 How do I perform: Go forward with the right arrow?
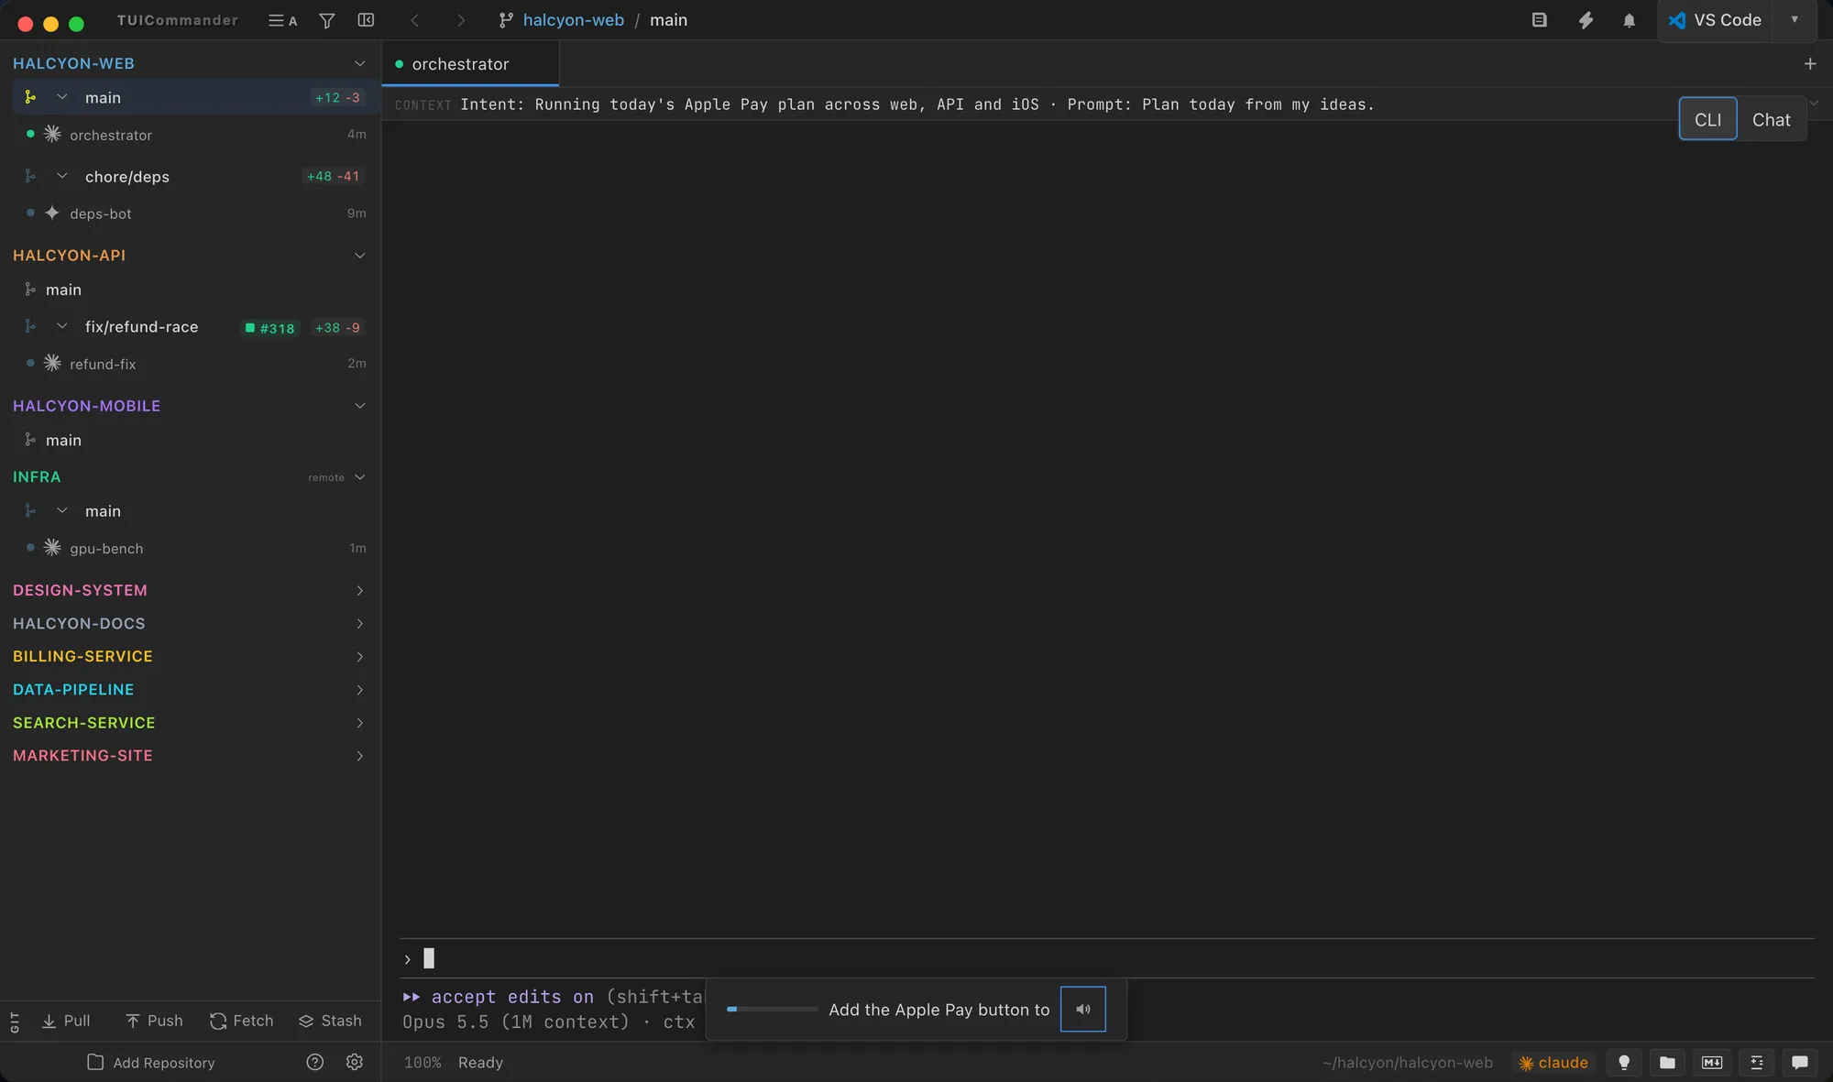coord(460,20)
